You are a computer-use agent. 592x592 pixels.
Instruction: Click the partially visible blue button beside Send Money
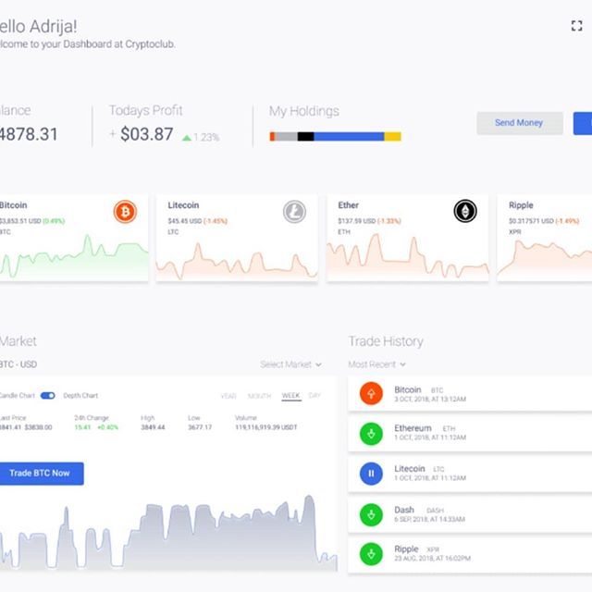click(583, 123)
